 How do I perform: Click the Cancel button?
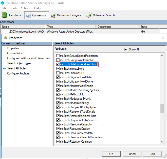pyautogui.click(x=132, y=154)
